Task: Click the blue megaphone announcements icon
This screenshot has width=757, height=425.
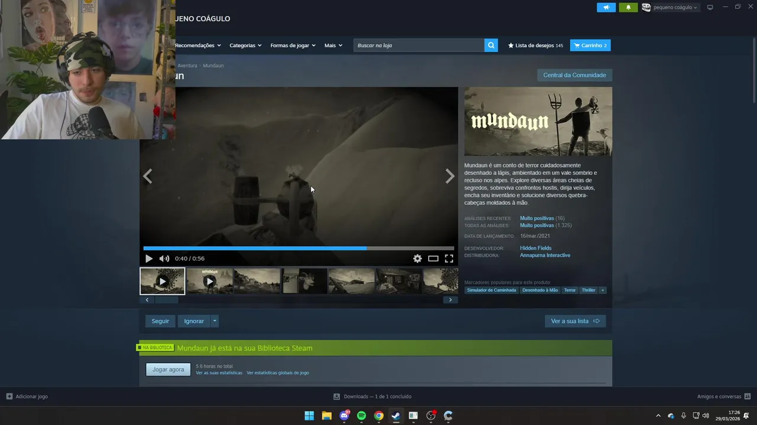Action: tap(606, 7)
